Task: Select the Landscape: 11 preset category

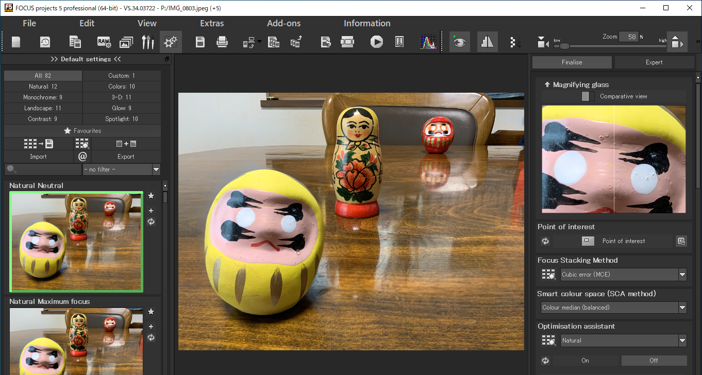Action: (43, 108)
